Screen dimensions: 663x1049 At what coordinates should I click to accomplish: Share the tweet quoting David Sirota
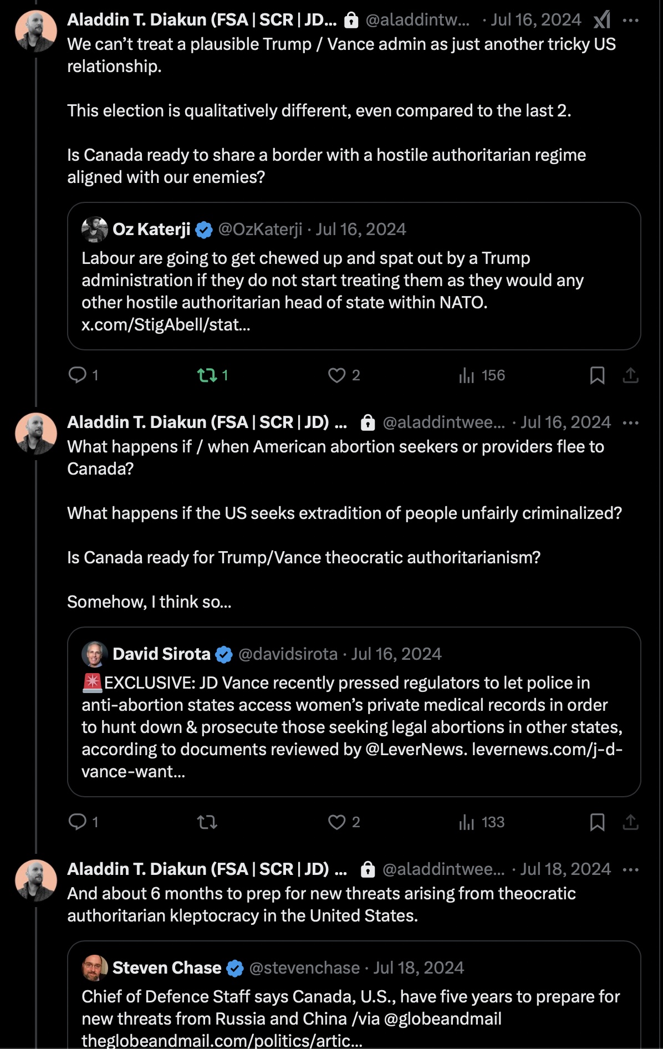(x=631, y=822)
